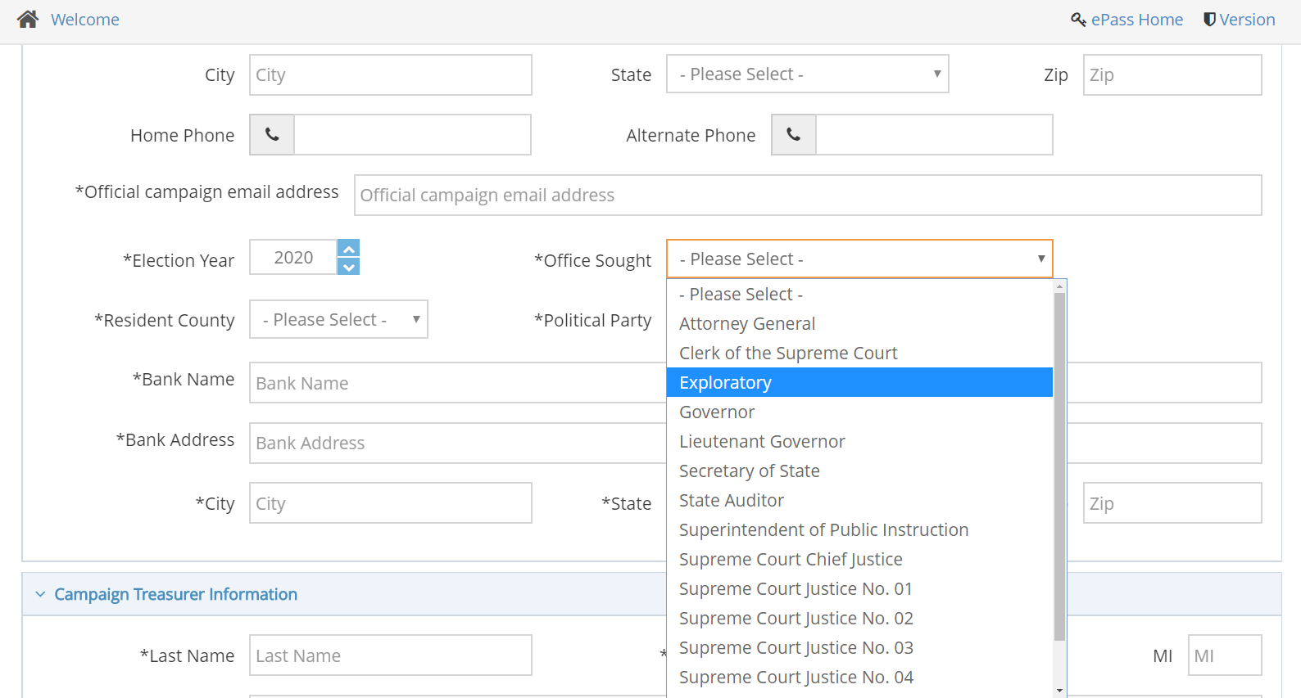Close the Office Sought dropdown
The image size is (1301, 698).
[859, 259]
